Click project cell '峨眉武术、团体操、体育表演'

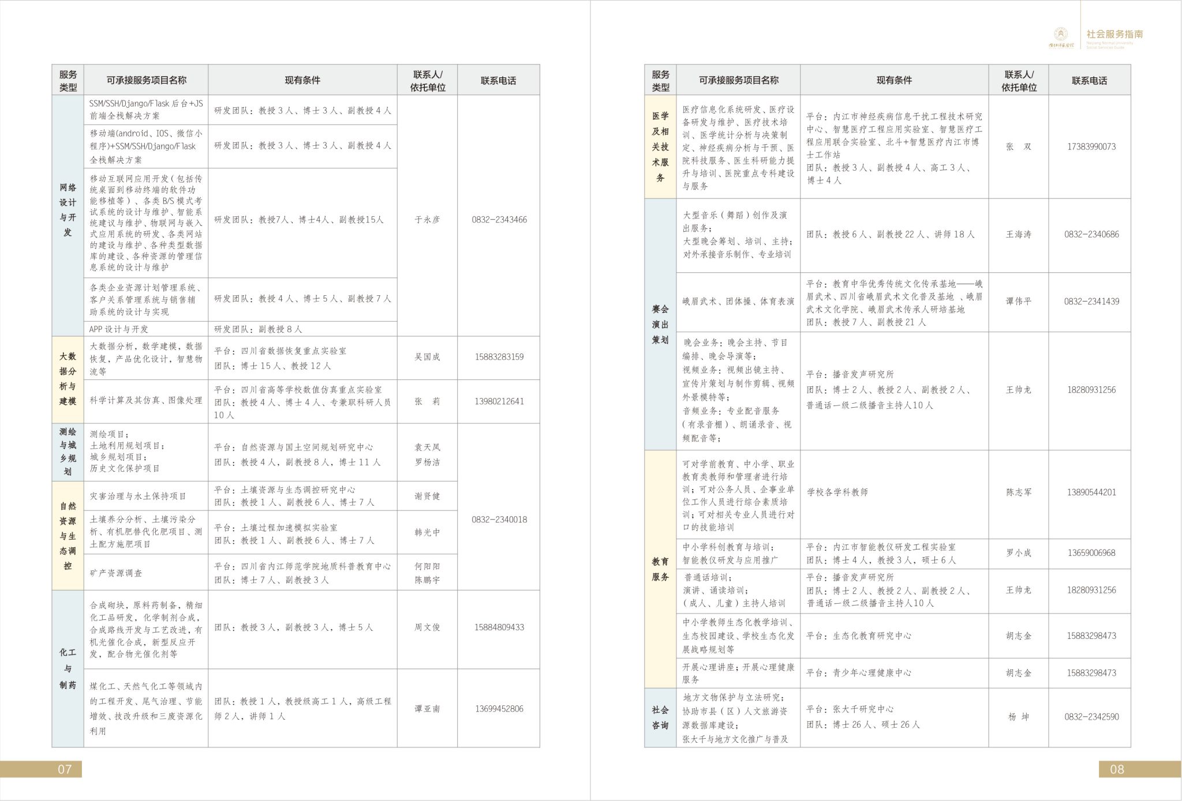coord(738,302)
